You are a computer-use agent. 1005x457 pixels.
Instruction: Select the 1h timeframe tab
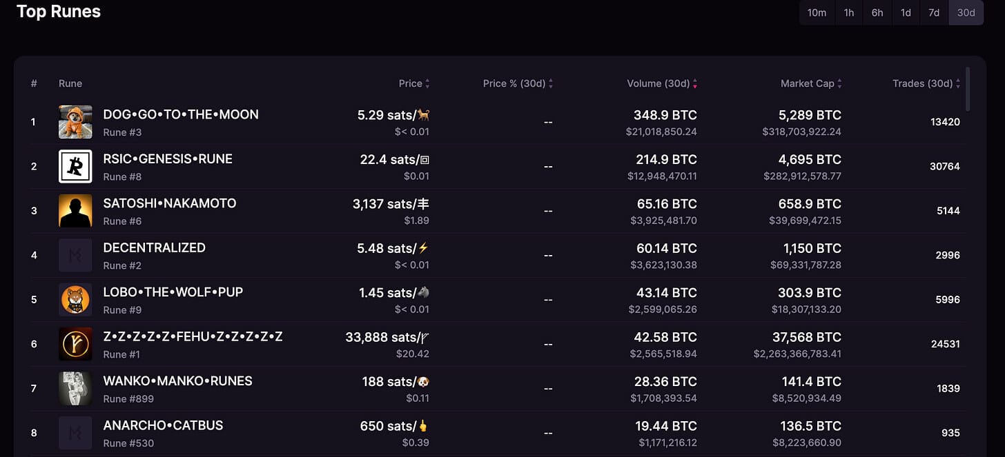pos(849,12)
